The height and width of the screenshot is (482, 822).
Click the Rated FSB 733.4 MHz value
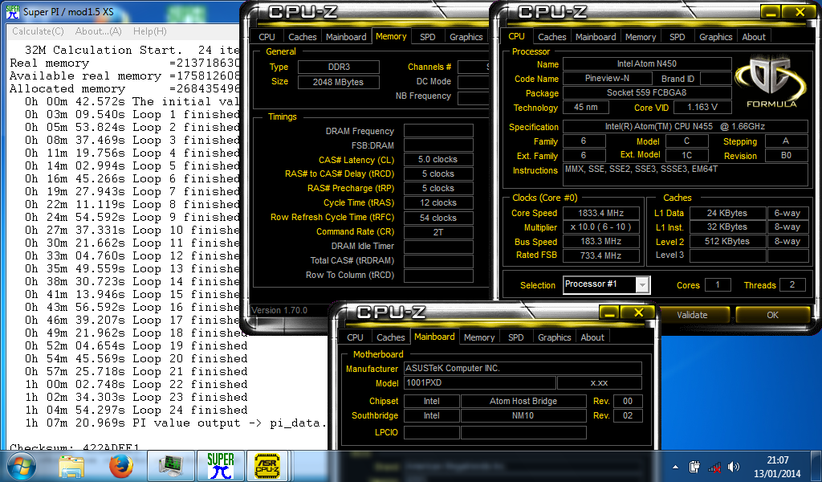[600, 255]
